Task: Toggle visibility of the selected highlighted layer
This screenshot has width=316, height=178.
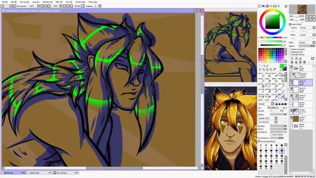Action: (291, 81)
